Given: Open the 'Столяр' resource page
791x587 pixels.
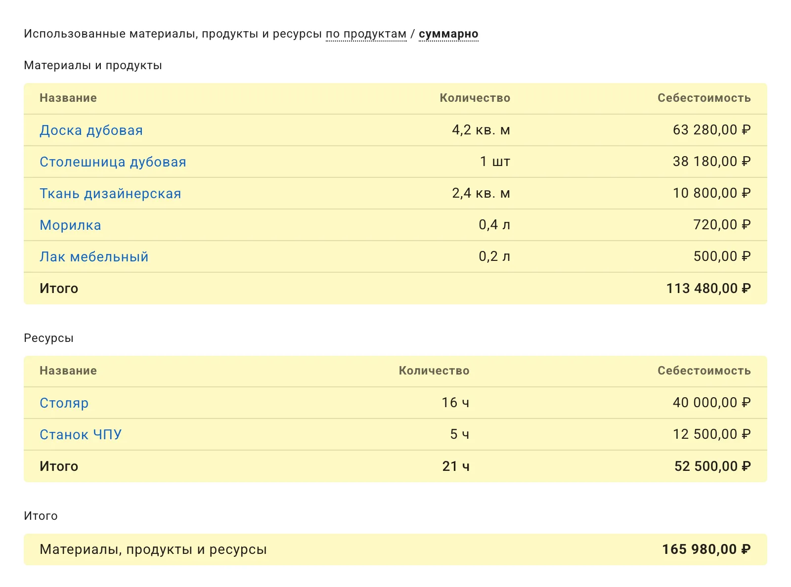Looking at the screenshot, I should [x=64, y=403].
